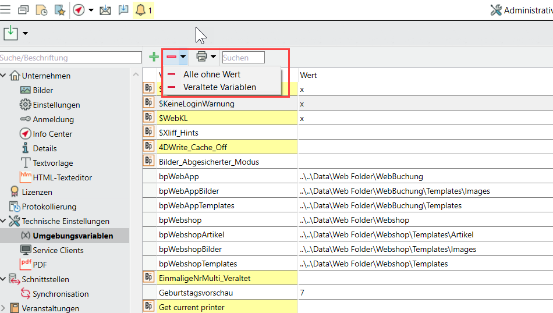
Task: Click the Bp icon beside $WebKL
Action: [148, 118]
